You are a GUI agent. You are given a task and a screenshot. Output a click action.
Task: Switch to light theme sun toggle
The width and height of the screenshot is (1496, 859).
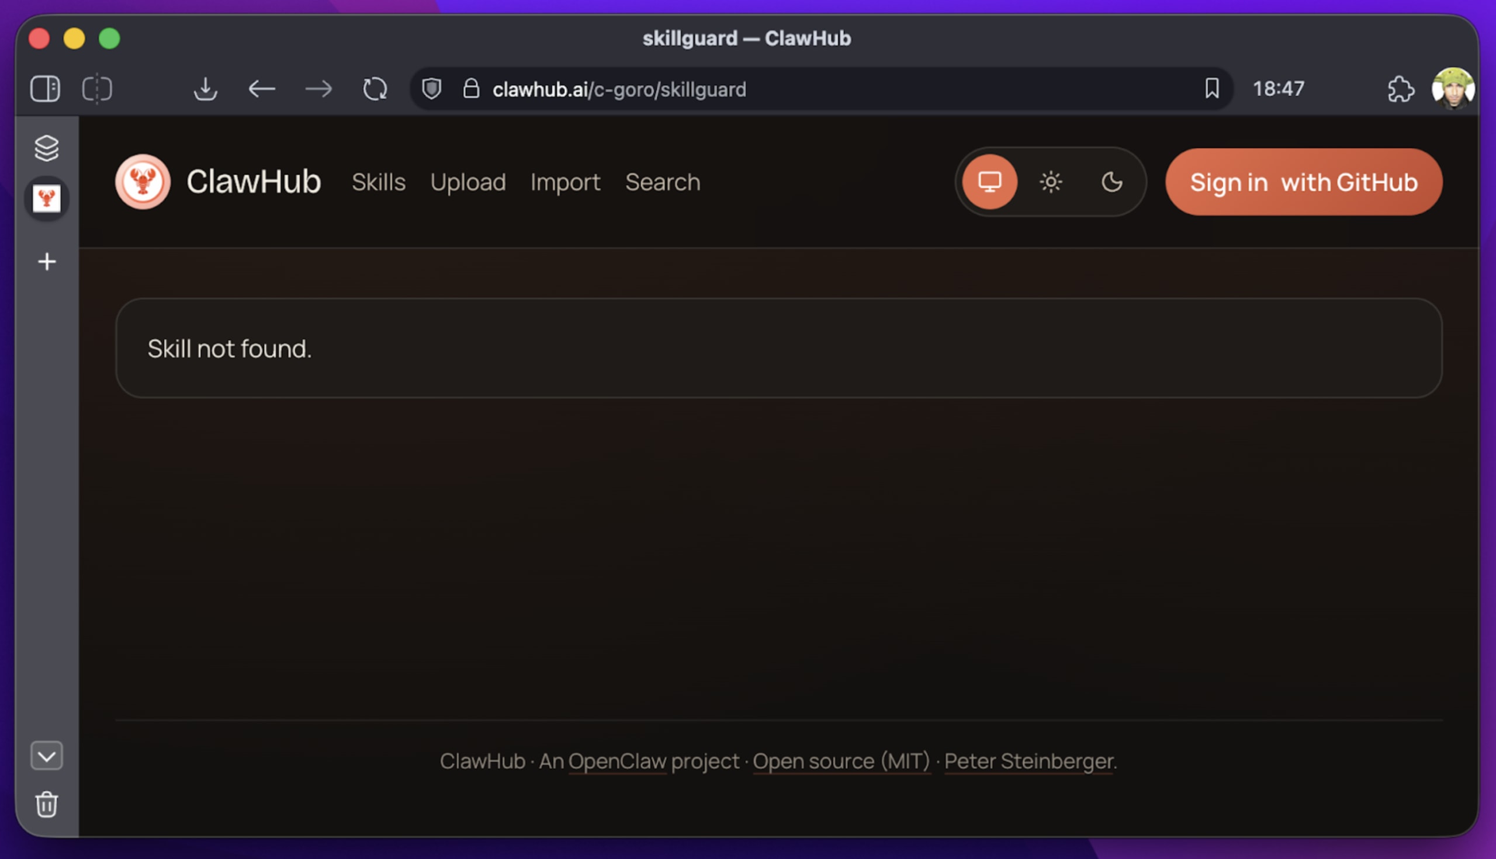coord(1050,182)
